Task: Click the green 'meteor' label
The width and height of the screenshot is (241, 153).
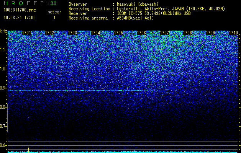Action: [x=54, y=12]
